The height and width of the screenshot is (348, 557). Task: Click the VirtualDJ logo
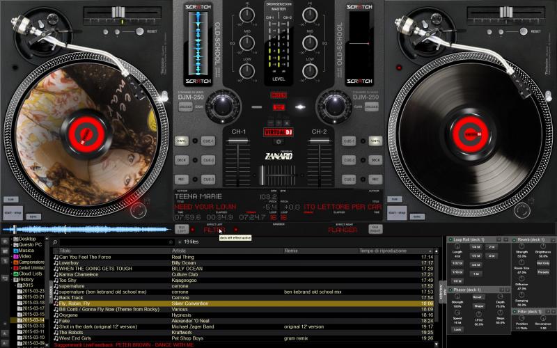coord(278,132)
